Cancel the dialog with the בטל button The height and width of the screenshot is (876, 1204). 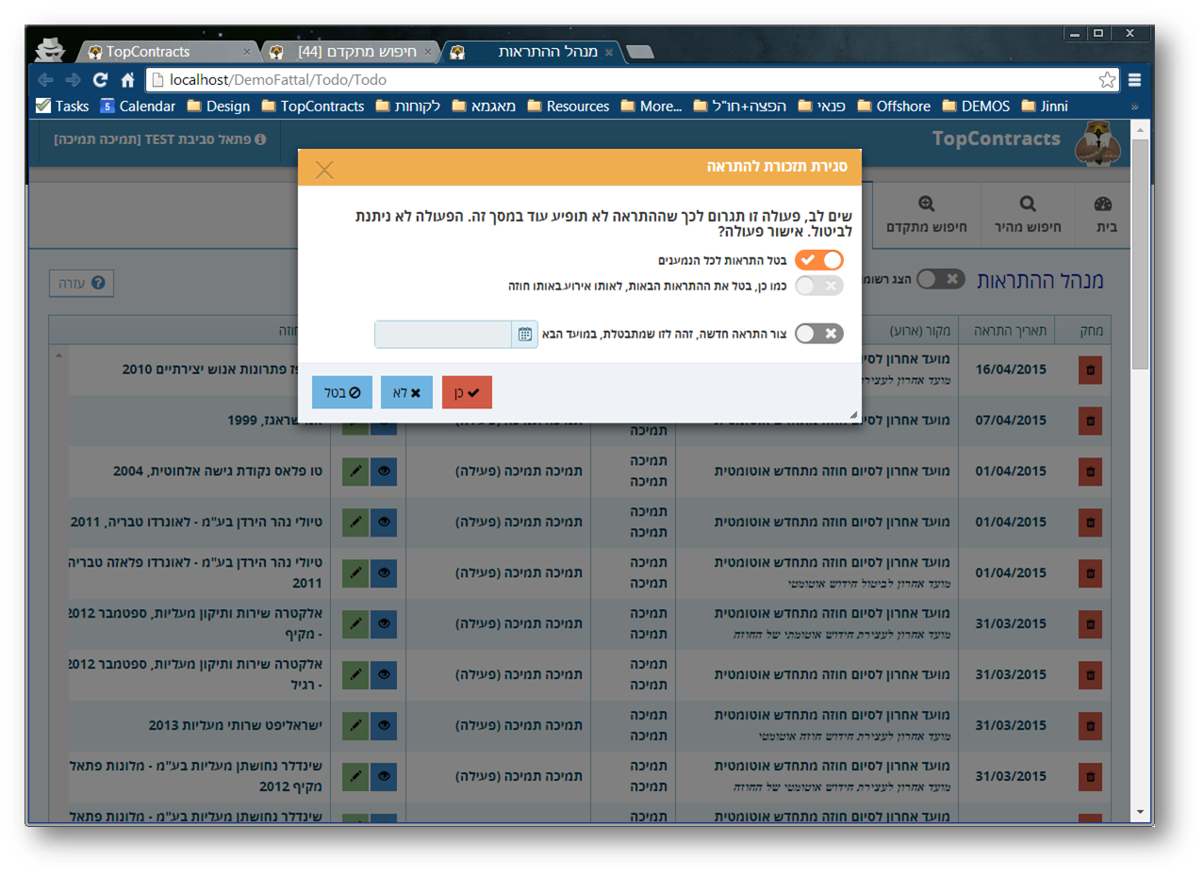click(342, 392)
